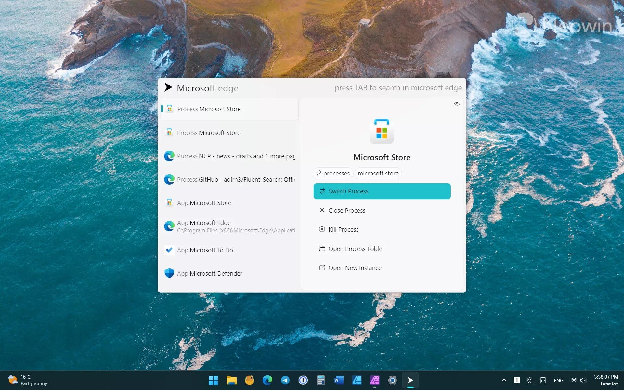Expand the system tray hidden icons chevron
The width and height of the screenshot is (624, 390).
(x=504, y=380)
